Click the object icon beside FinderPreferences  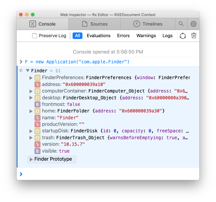click(37, 78)
